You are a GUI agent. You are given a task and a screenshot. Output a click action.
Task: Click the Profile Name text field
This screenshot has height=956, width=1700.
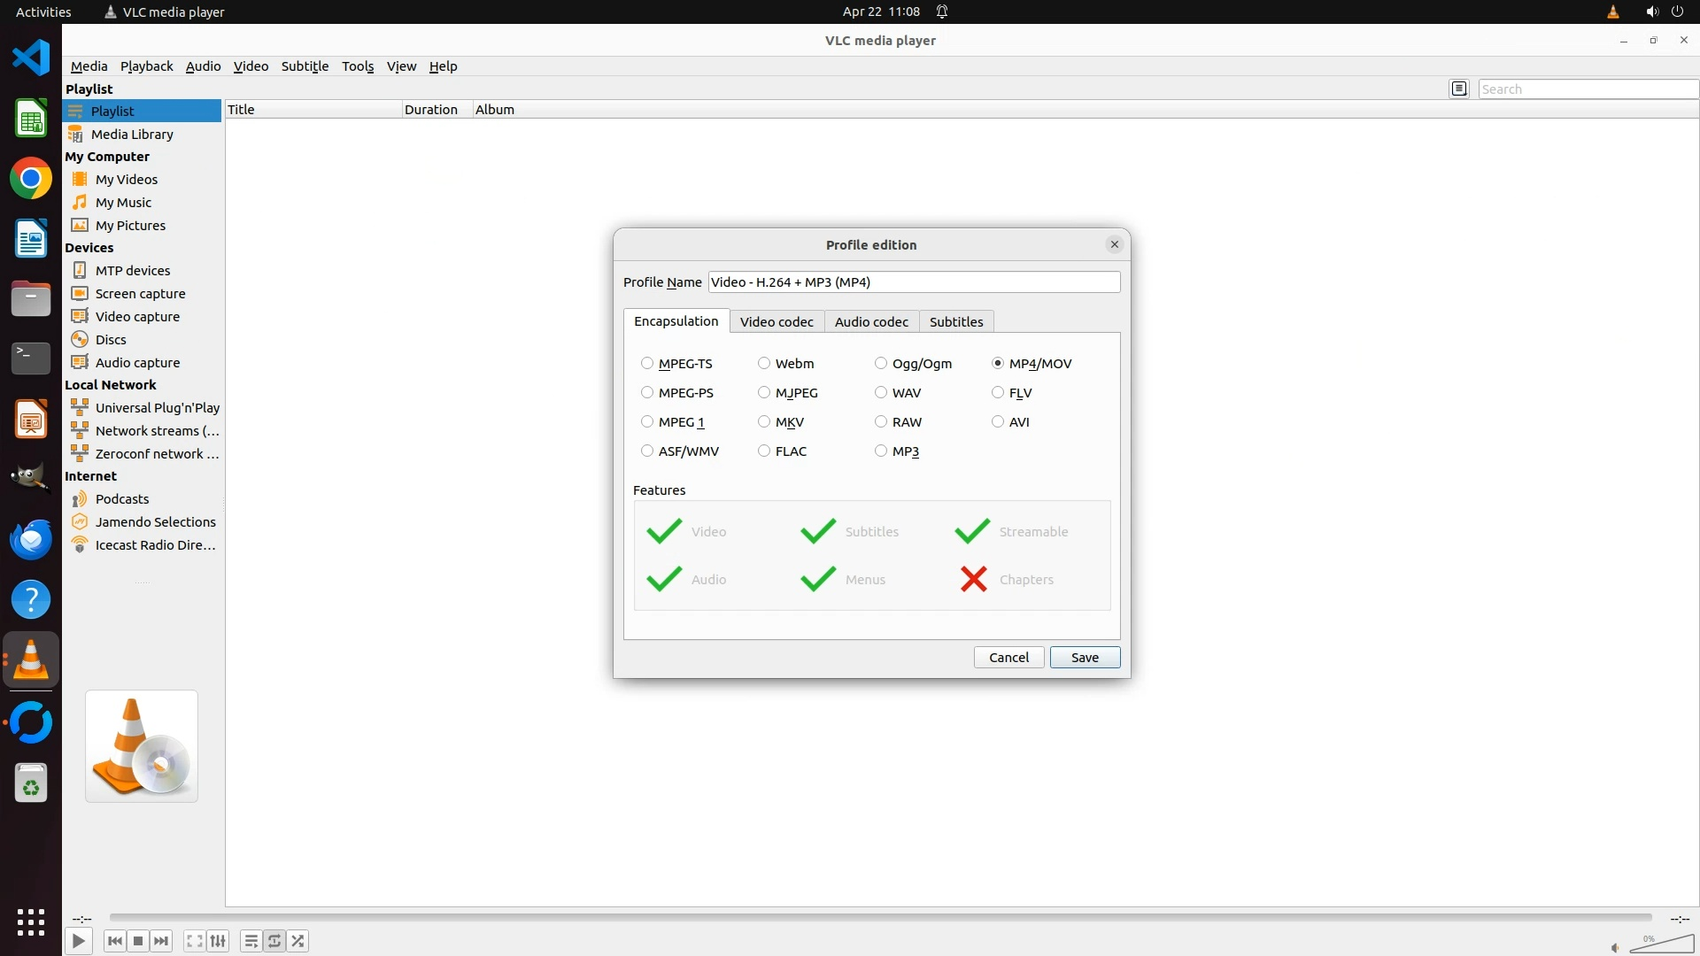914,281
